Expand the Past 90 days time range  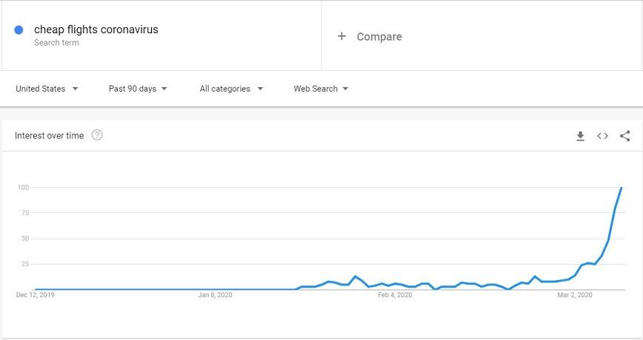138,89
